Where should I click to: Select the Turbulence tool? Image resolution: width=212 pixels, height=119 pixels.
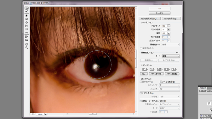point(26,32)
